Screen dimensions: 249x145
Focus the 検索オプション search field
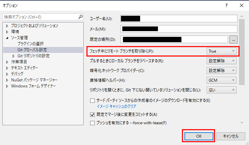[x=43, y=17]
